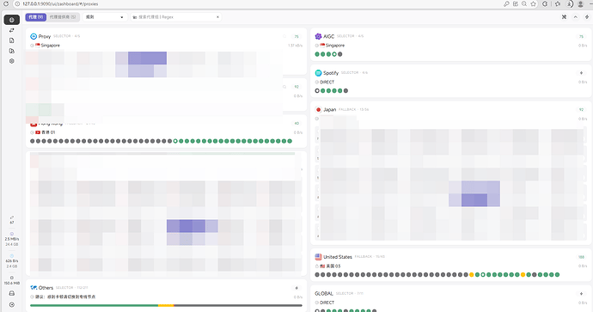Switch to the 代理提供商 tab
Screen dimensions: 593x312
click(x=63, y=17)
